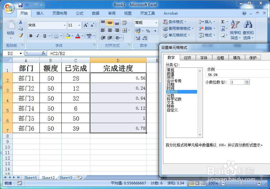Screen dimensions: 270x189
Task: Click the Increase Decimal icon
Action: 138,38
